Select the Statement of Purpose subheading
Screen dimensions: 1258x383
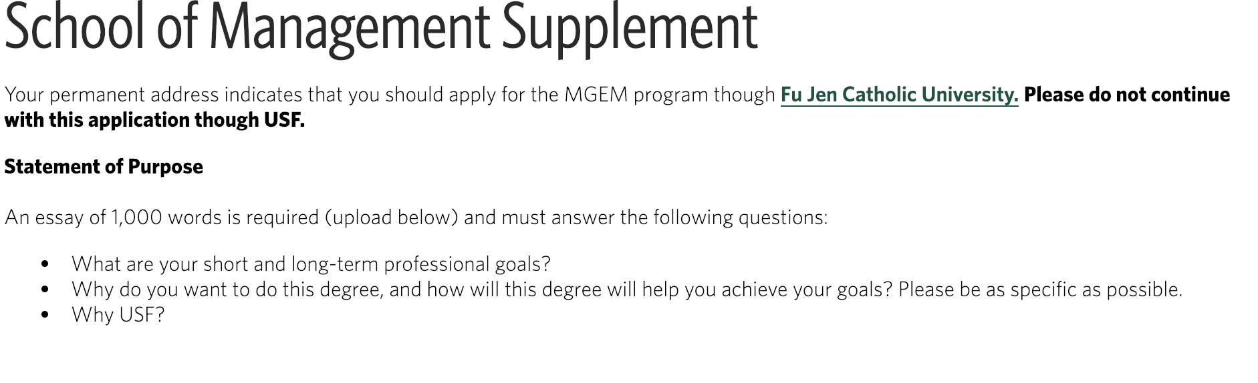point(104,167)
